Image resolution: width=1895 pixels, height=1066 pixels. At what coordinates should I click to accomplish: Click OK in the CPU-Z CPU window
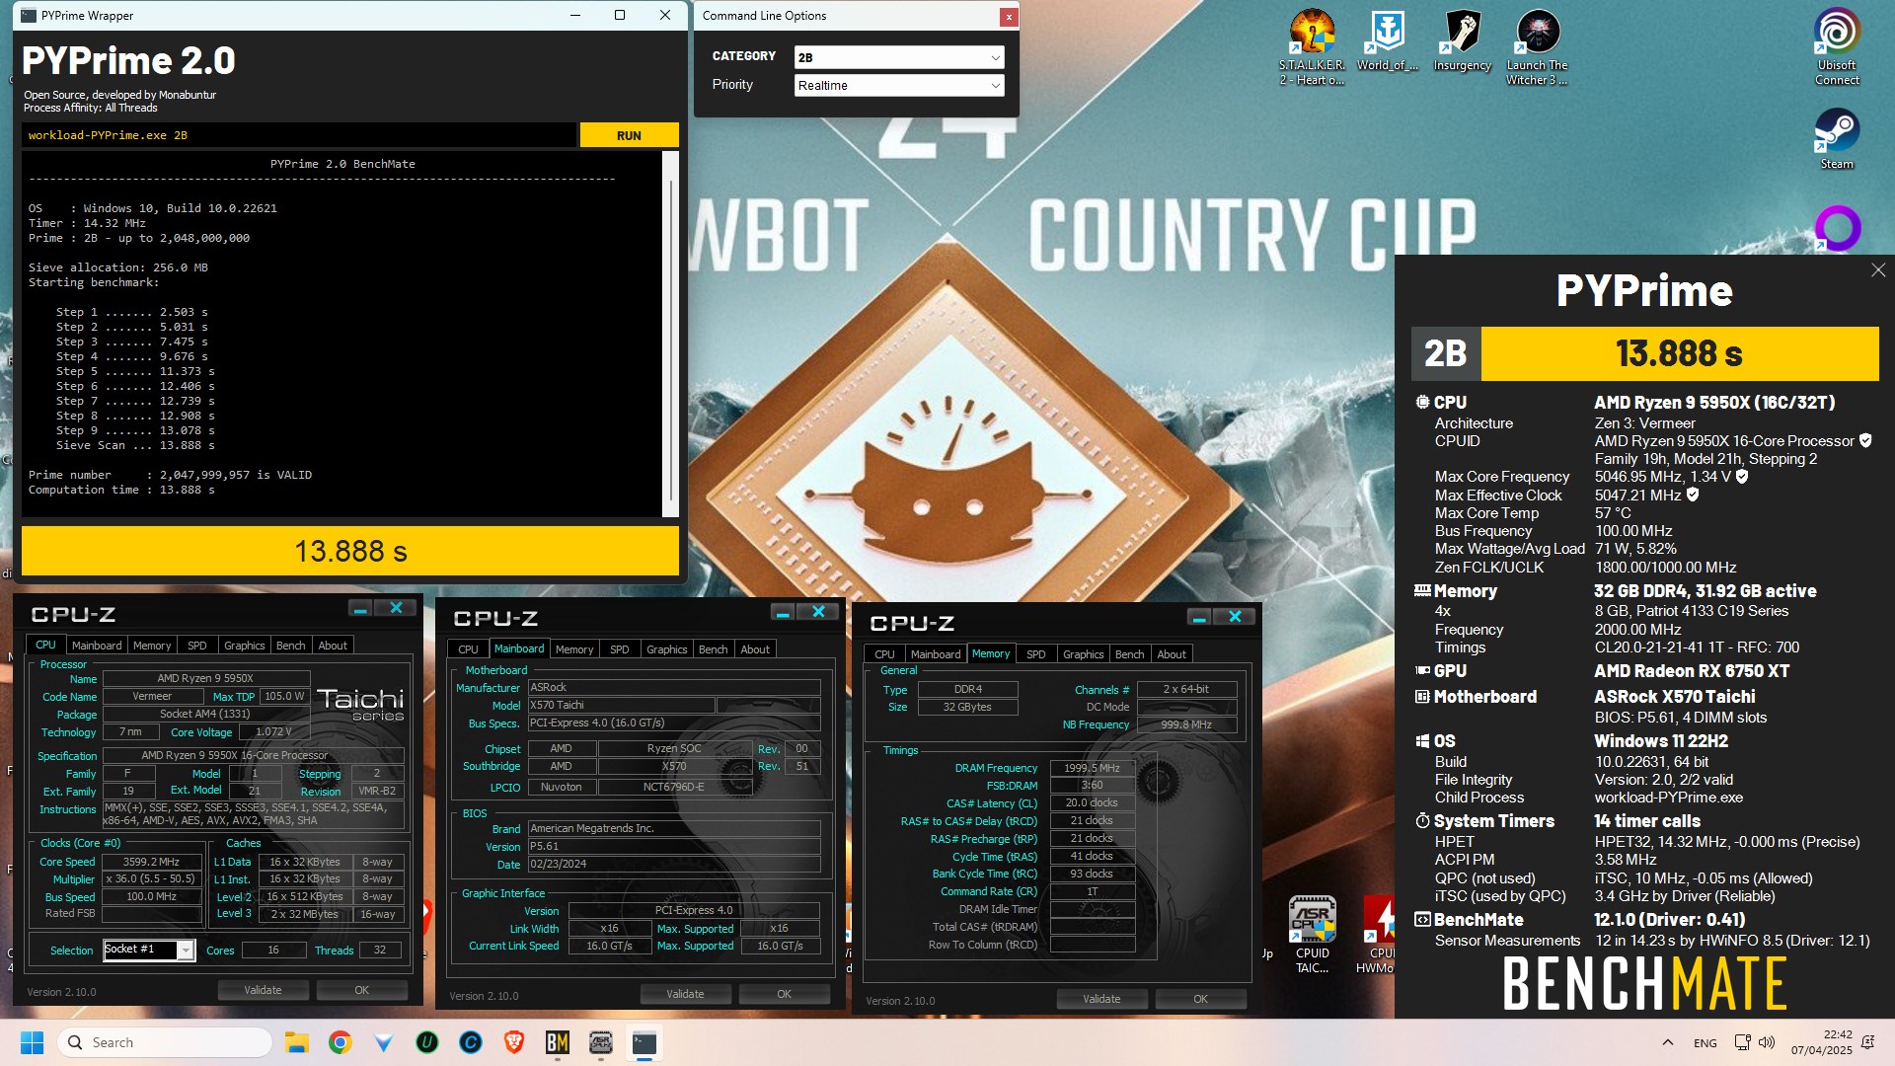(x=361, y=990)
